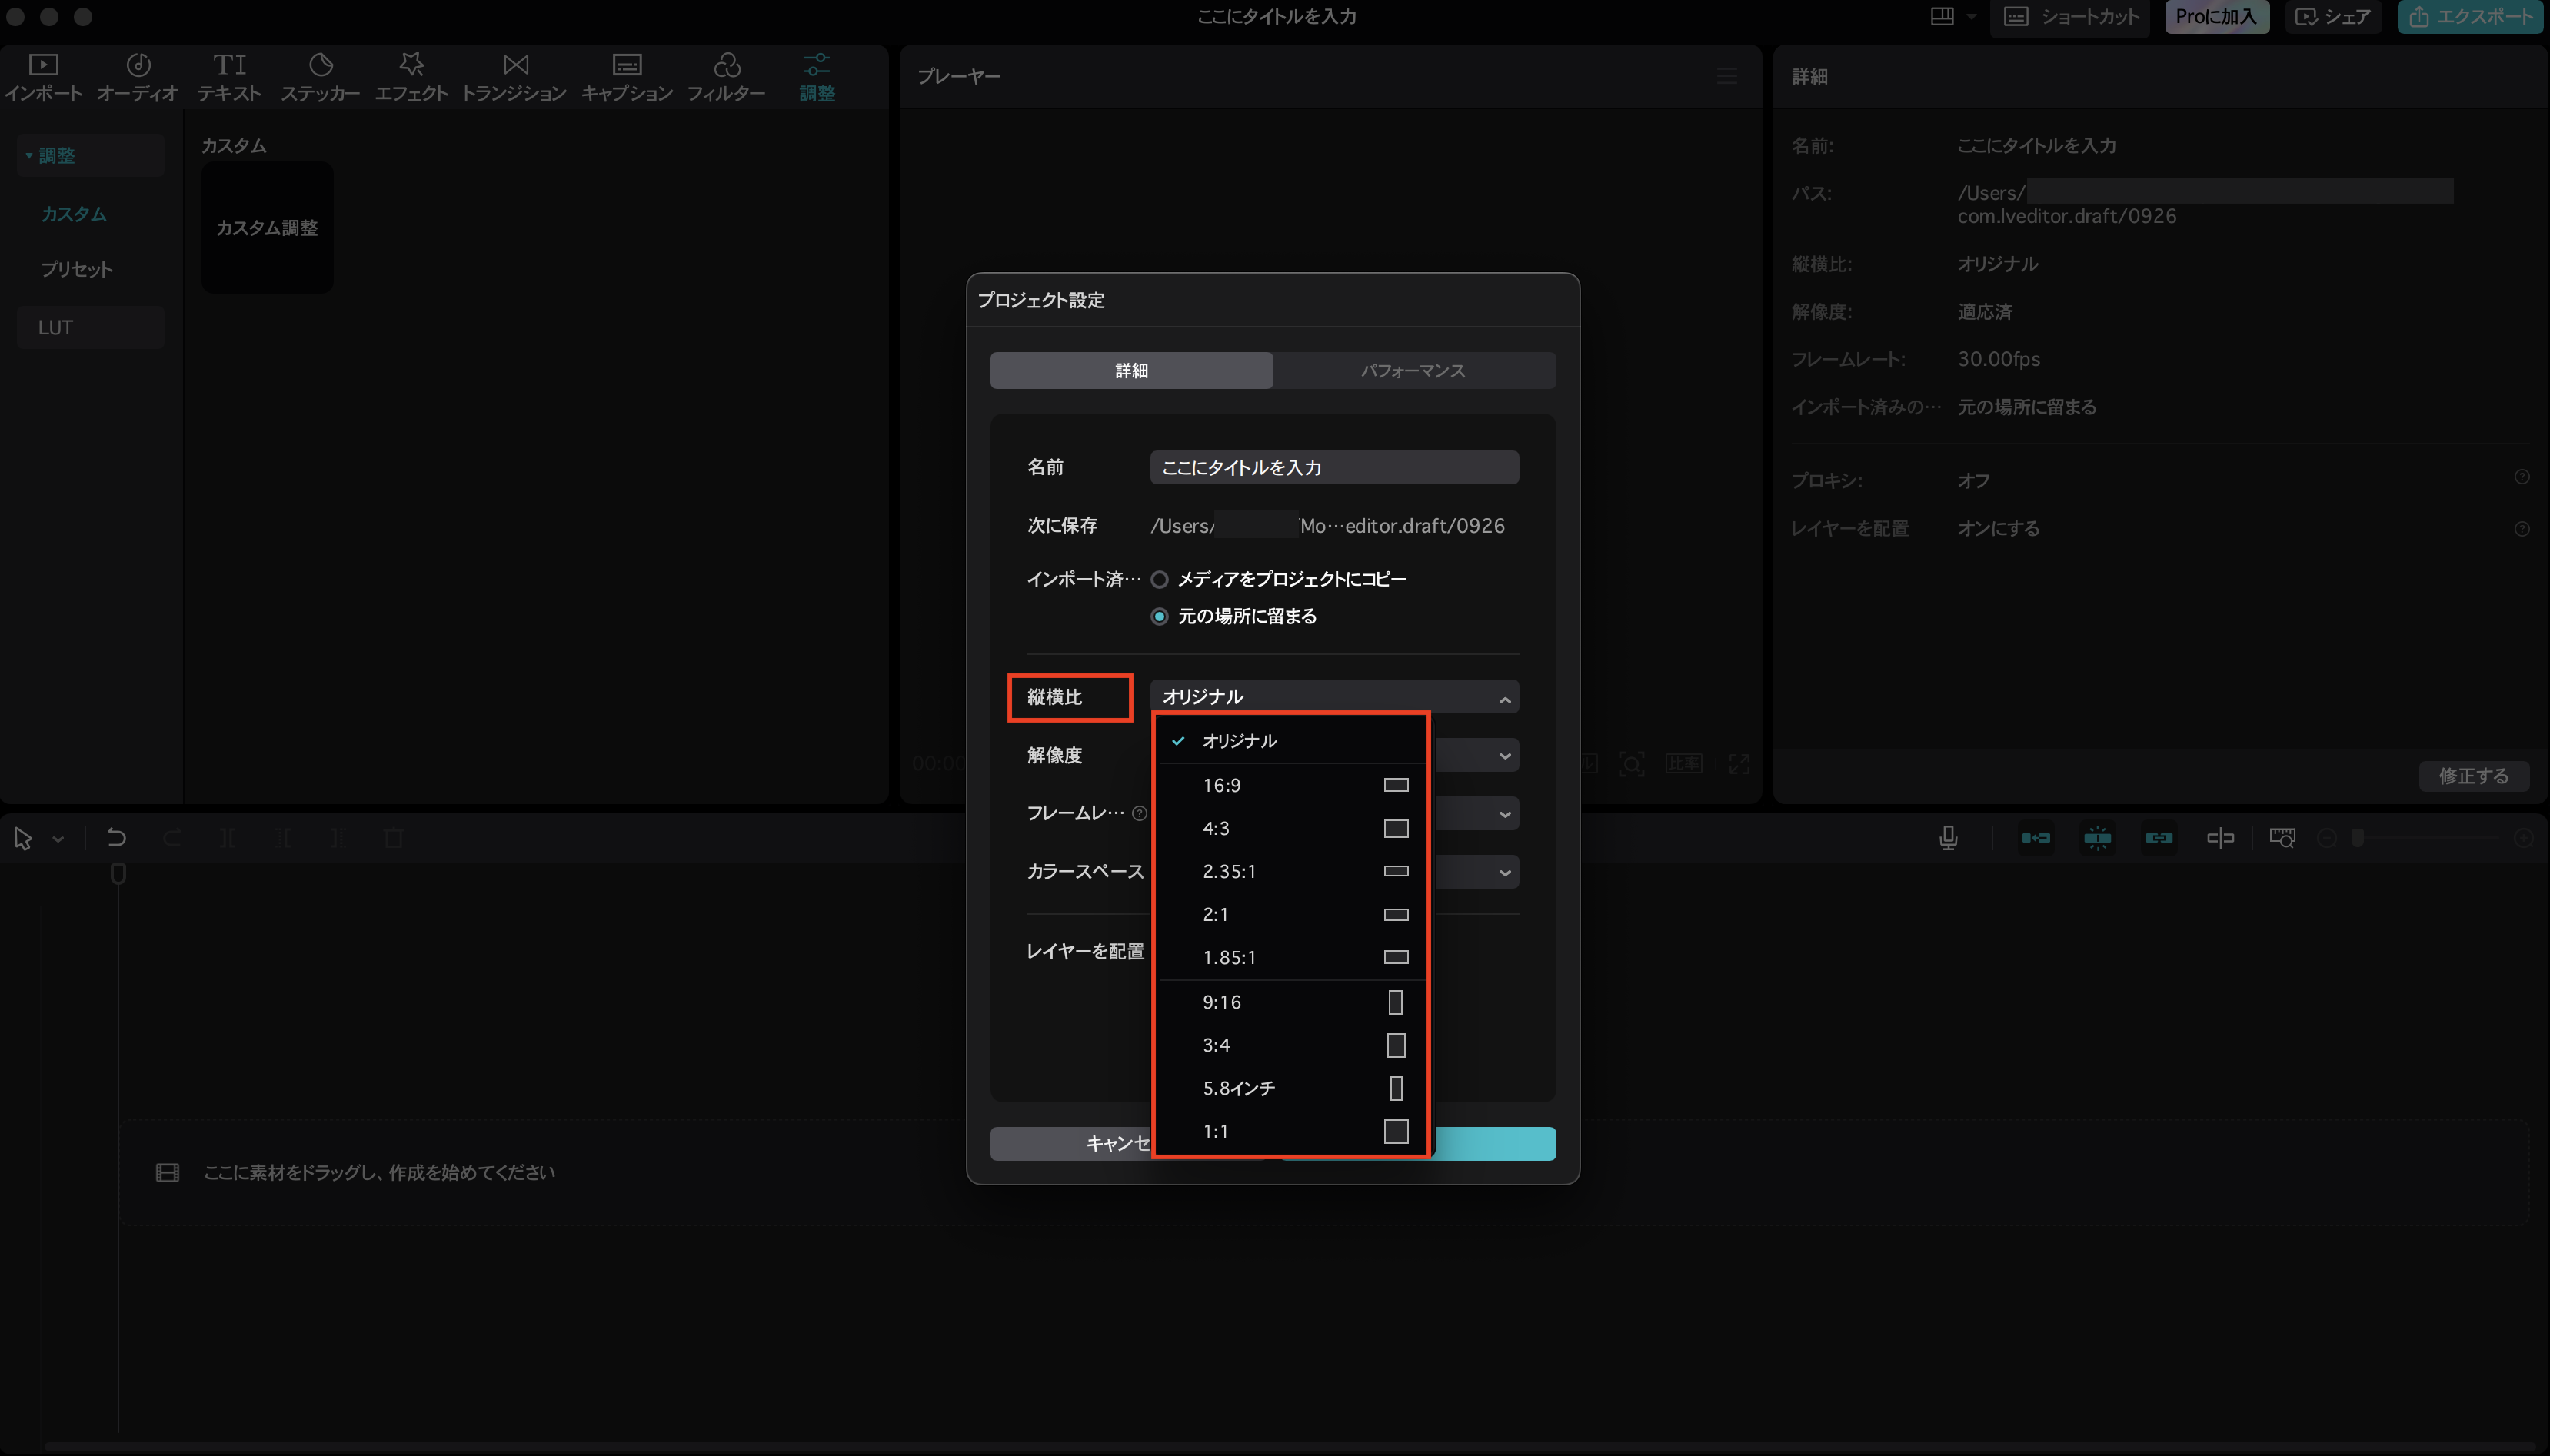Open the pointer tool mode dropdown arrow
Viewport: 2550px width, 1456px height.
58,839
